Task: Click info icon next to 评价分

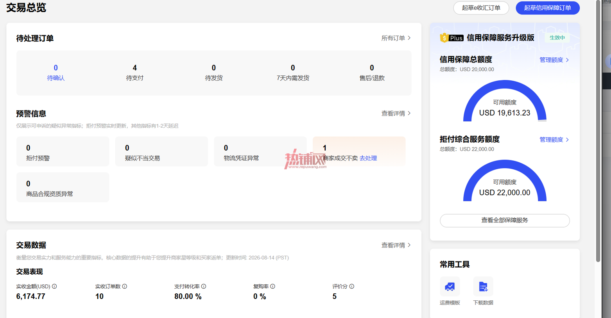Action: click(352, 286)
